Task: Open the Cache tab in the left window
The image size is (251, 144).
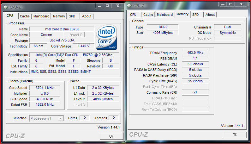Action: pyautogui.click(x=25, y=16)
